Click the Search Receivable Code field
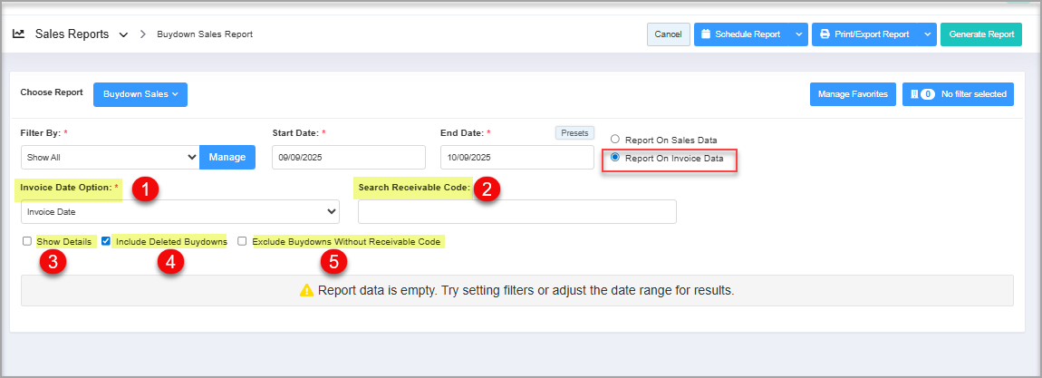Image resolution: width=1042 pixels, height=378 pixels. click(516, 211)
